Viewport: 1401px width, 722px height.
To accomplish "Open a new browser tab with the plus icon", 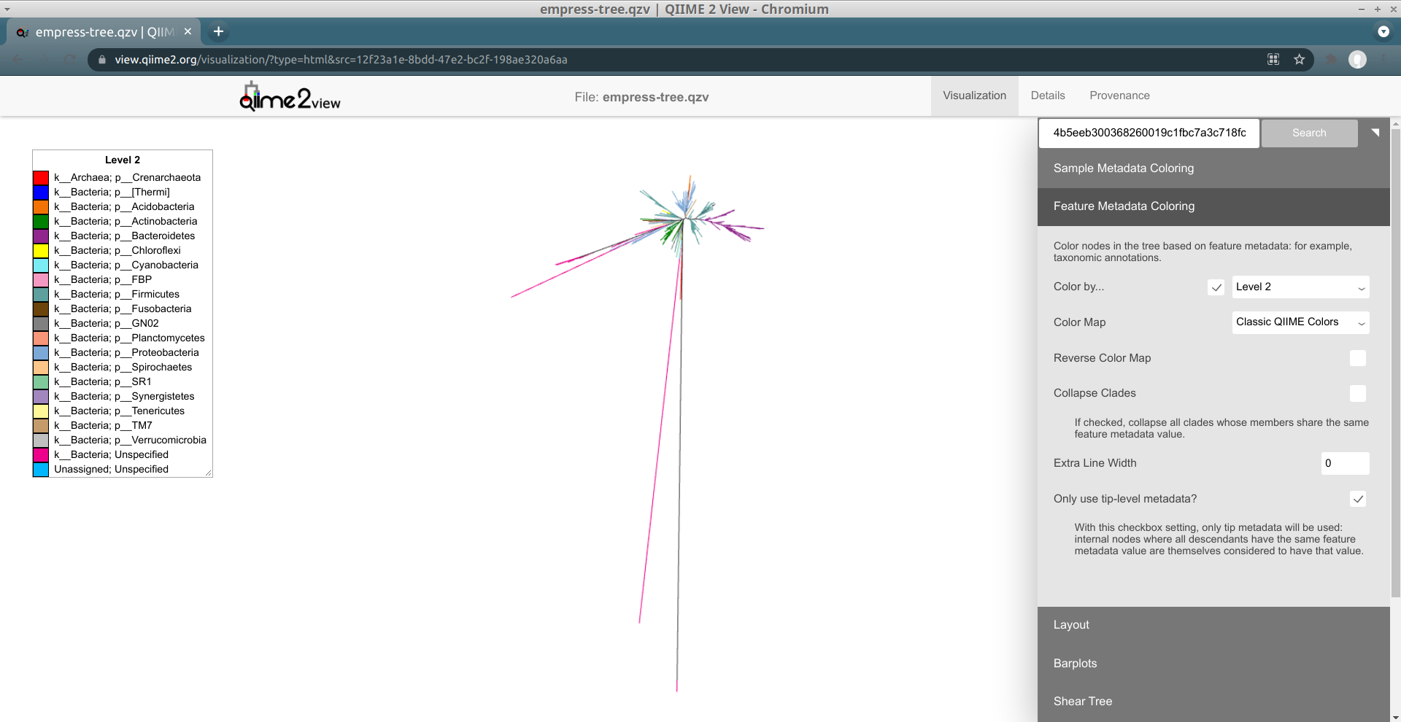I will (218, 31).
